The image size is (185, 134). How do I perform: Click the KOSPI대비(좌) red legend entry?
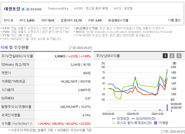coord(143,119)
